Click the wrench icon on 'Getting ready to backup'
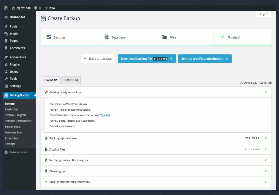The width and height of the screenshot is (279, 195). (x=46, y=92)
